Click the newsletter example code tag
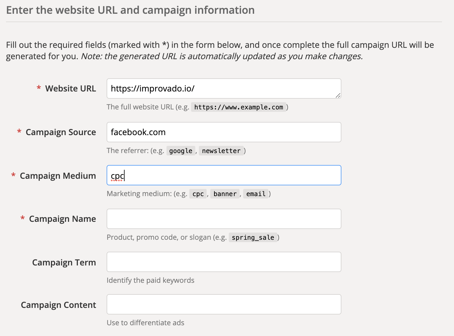Screen dimensions: 454x336 point(221,151)
